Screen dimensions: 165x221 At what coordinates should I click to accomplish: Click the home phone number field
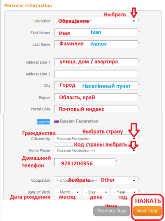tap(85, 162)
